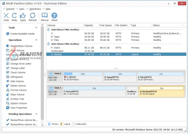Click the F: Users 0% usage bar
Screen dimensions: 188x134
click(x=94, y=88)
